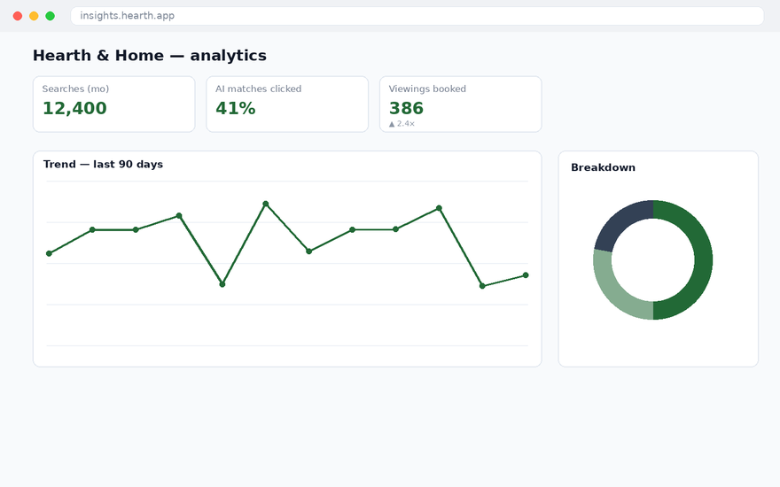Click the 41% matches value
780x487 pixels.
tap(235, 108)
